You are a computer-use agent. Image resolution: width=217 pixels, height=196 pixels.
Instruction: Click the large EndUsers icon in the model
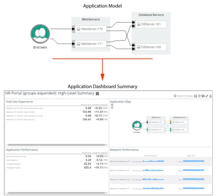[40, 34]
